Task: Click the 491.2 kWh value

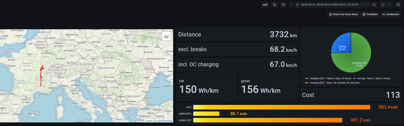Action: 360,120
